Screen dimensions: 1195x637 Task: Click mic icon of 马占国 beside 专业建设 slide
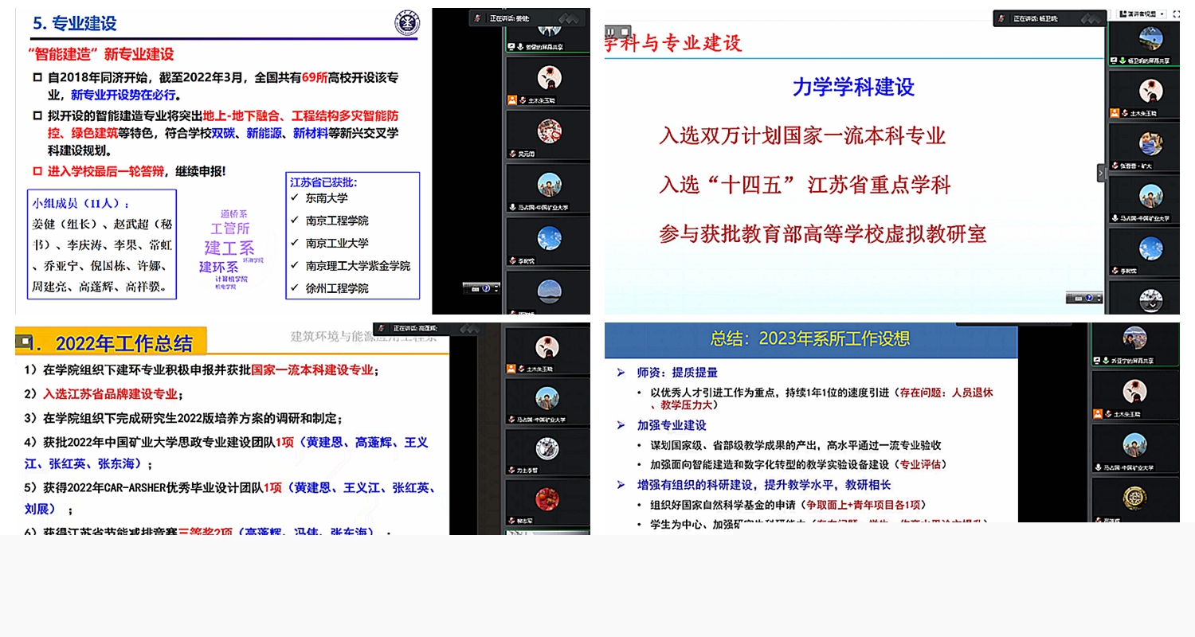(x=512, y=207)
